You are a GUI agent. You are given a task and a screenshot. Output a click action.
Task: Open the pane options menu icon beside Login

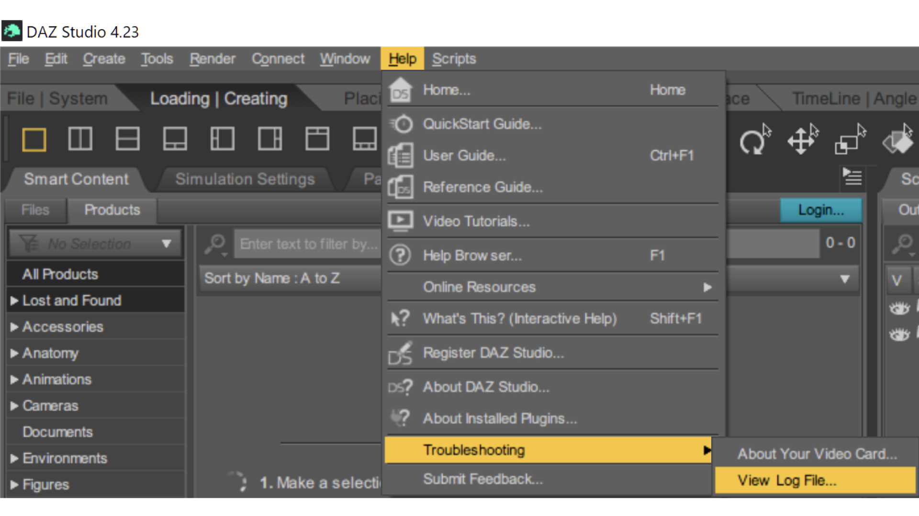[852, 177]
